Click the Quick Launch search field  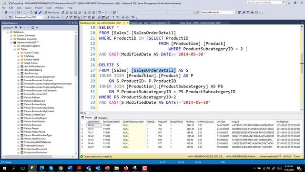point(266,2)
